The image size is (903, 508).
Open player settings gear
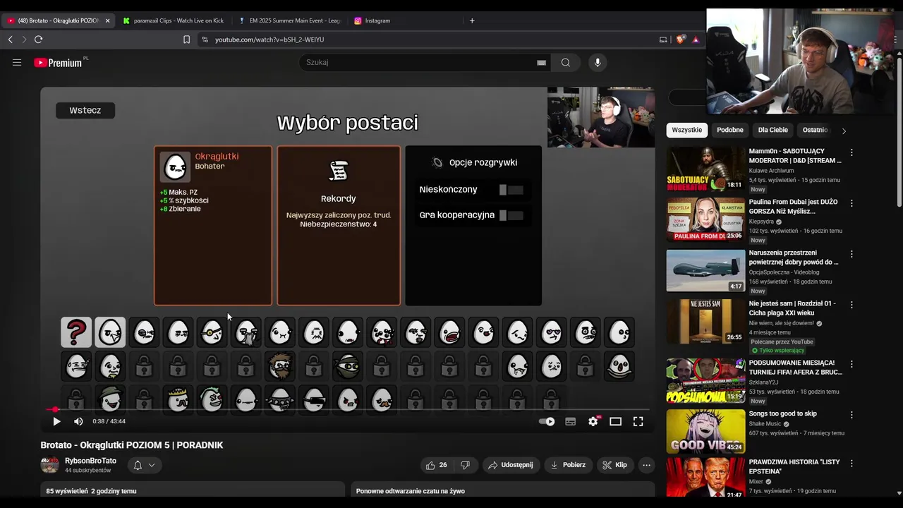593,421
